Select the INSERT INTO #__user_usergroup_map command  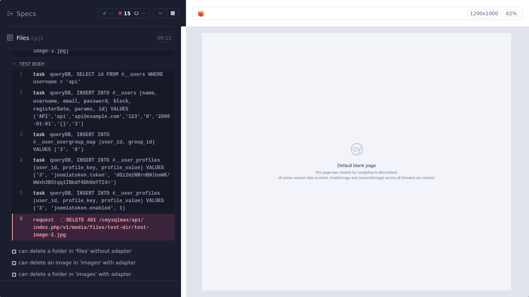pyautogui.click(x=93, y=142)
